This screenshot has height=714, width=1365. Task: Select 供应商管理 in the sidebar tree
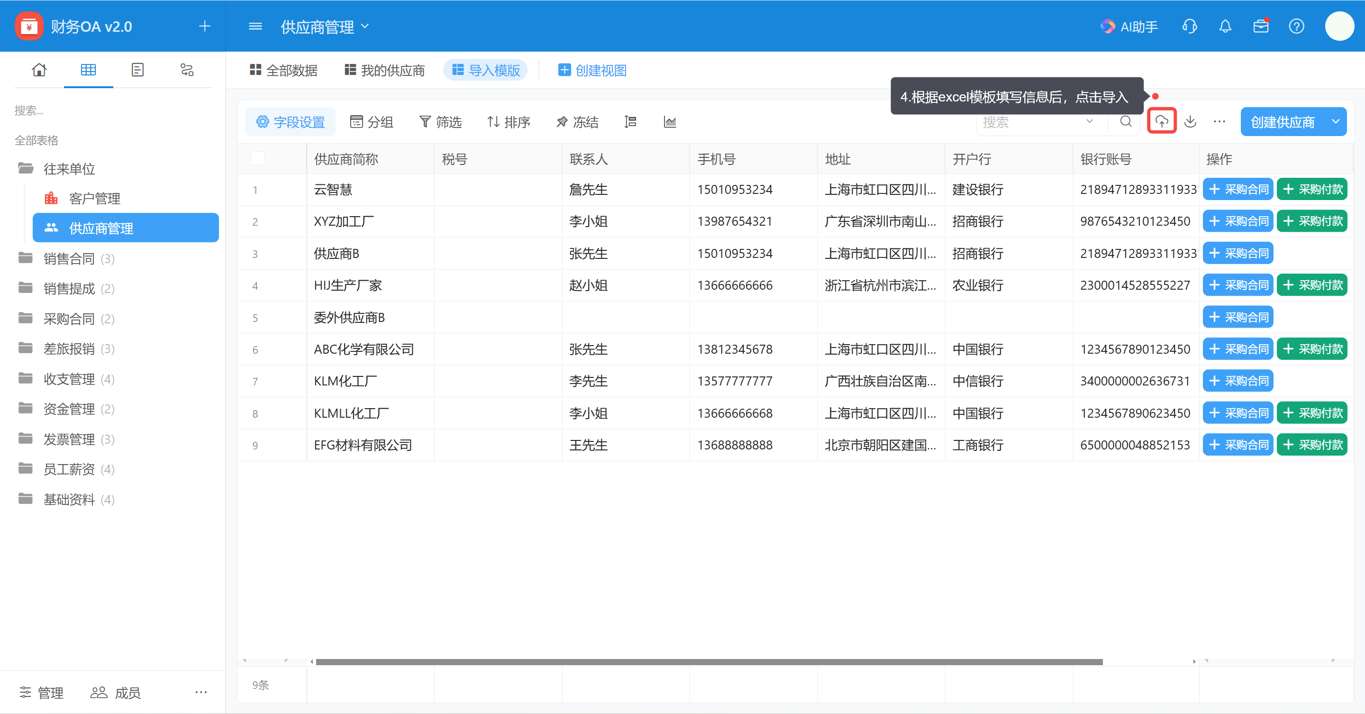pos(126,228)
